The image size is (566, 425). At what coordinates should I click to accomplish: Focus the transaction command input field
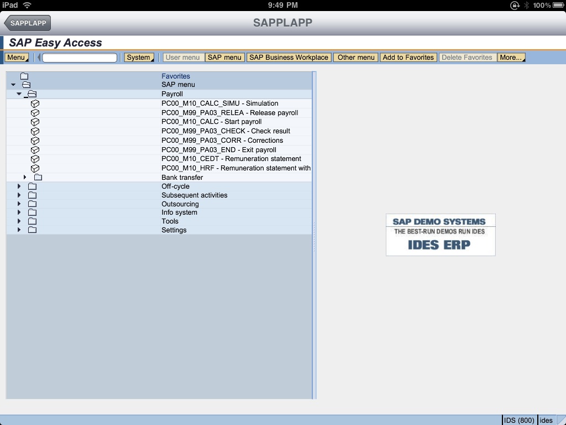pyautogui.click(x=80, y=58)
